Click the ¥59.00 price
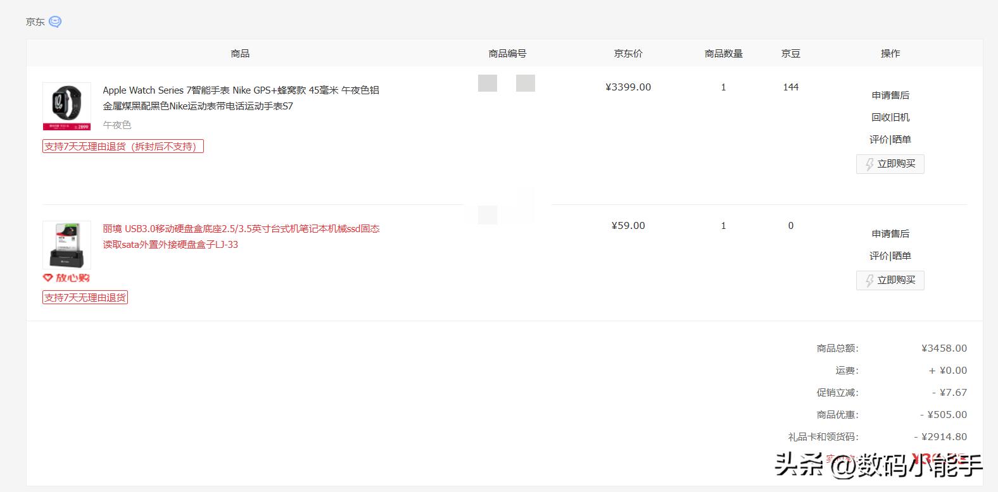Screen dimensions: 998x492 (628, 226)
